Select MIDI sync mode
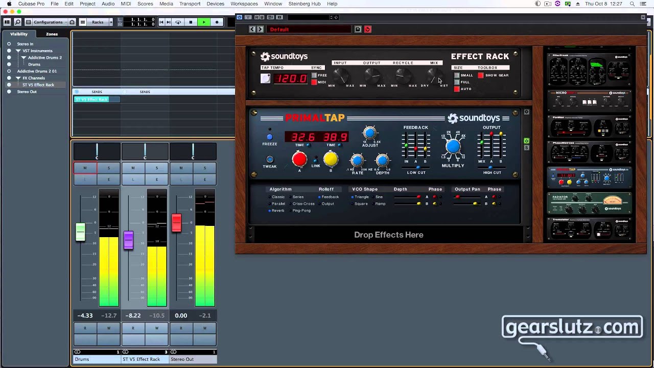This screenshot has height=368, width=654. pos(314,82)
